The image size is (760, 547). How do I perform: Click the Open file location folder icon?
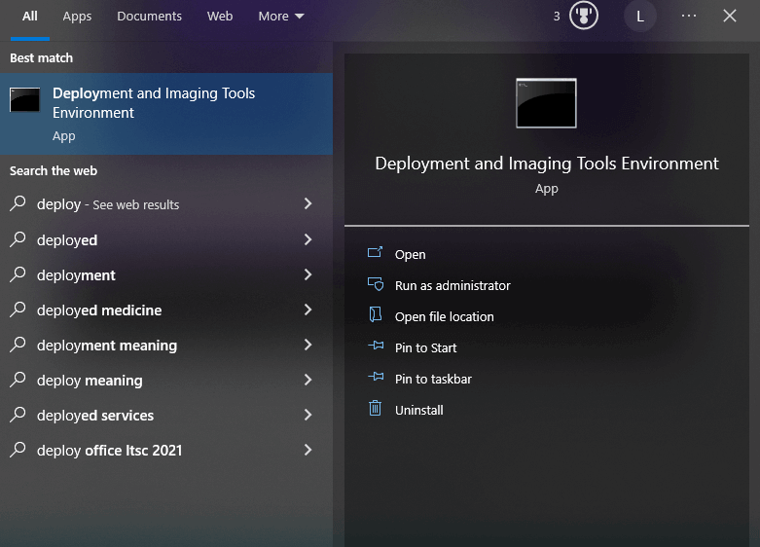(x=376, y=314)
